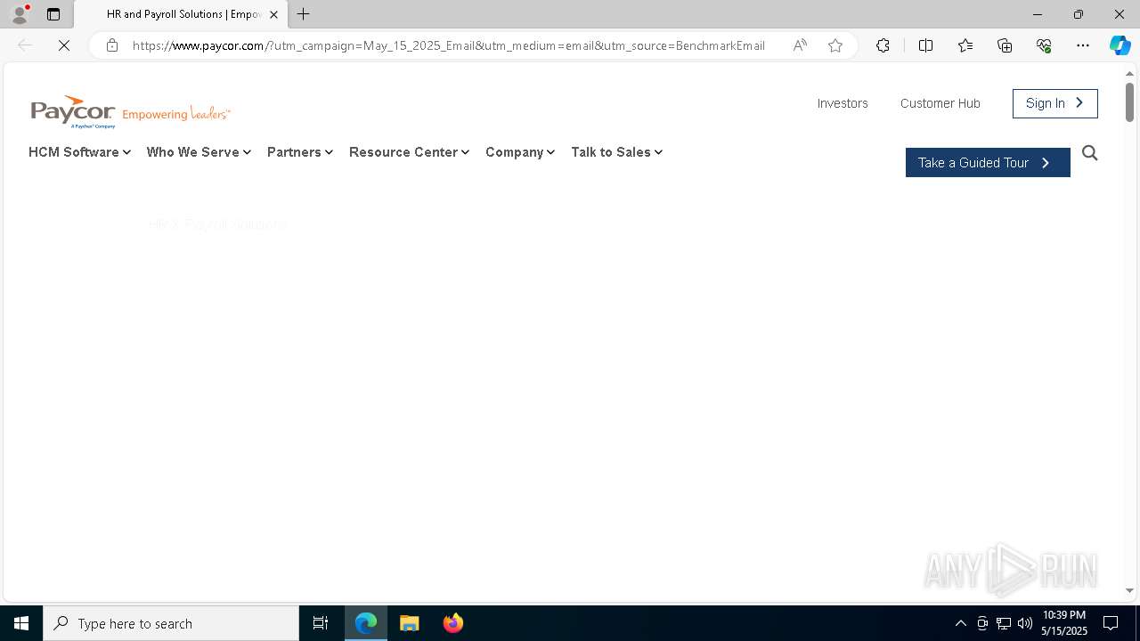Open Task View
This screenshot has width=1140, height=641.
point(321,623)
